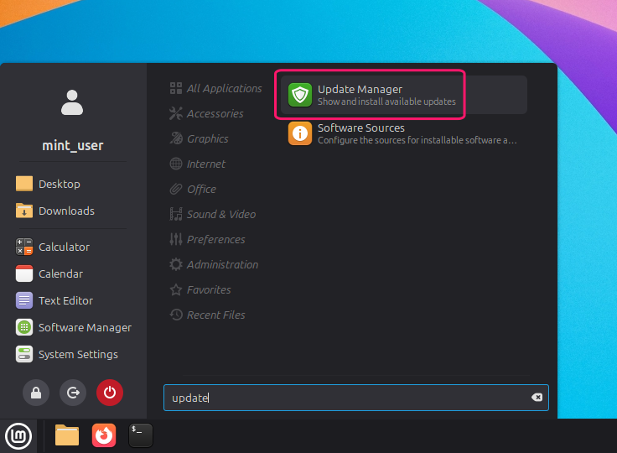Select the Favorites category
The image size is (617, 453).
[x=200, y=290]
